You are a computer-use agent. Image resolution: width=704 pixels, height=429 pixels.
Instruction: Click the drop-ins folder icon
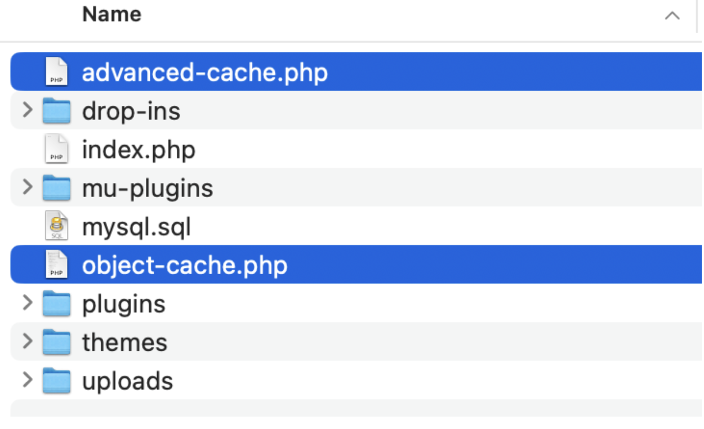click(56, 111)
